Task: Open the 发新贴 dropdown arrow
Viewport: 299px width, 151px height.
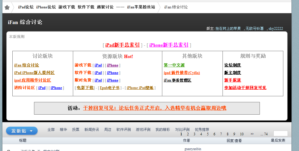Action: point(31,131)
